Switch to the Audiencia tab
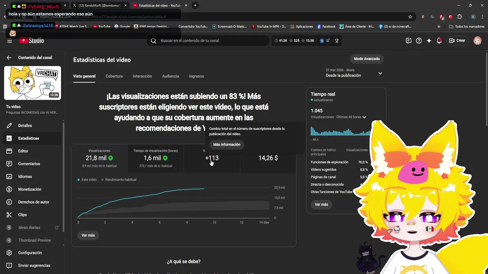488x274 pixels. pos(170,76)
